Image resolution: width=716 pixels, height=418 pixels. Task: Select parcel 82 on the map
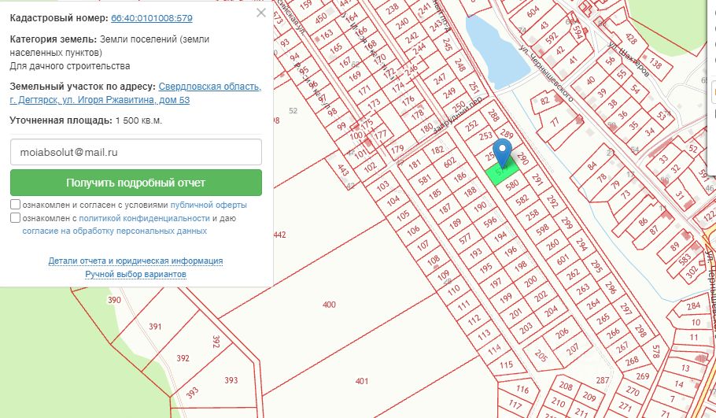(x=544, y=101)
